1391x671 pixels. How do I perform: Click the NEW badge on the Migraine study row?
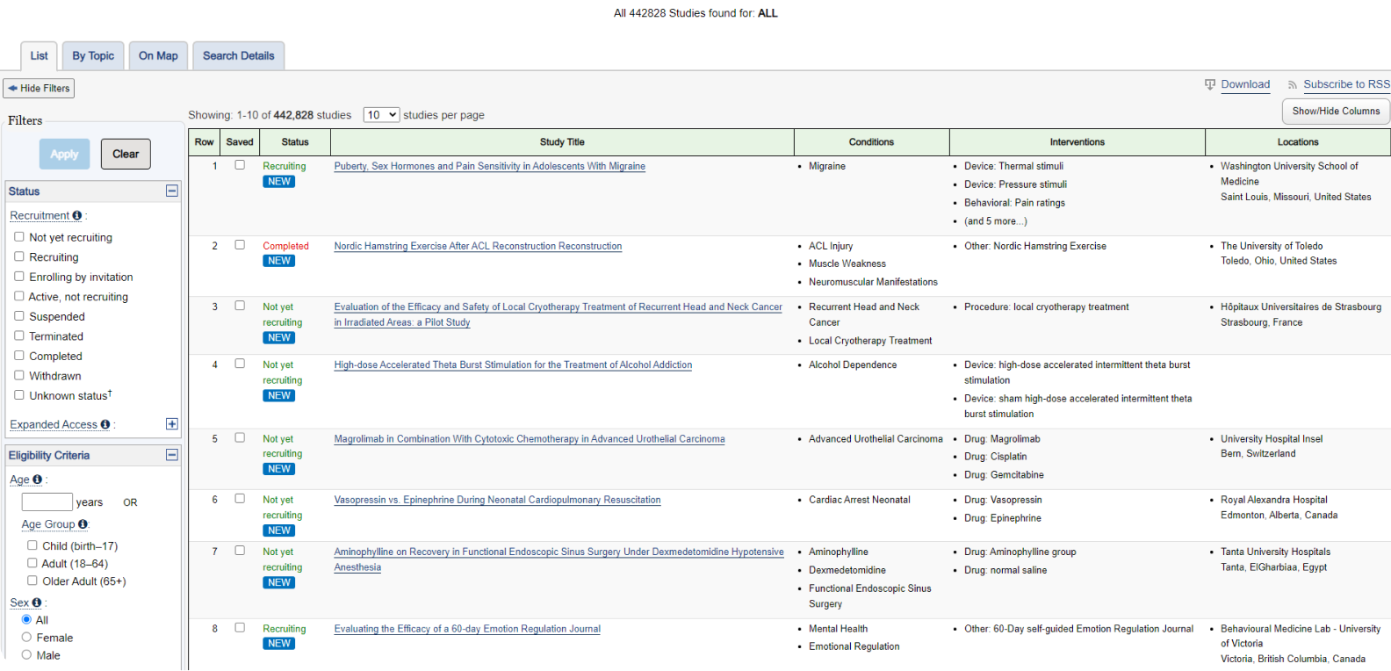[279, 182]
